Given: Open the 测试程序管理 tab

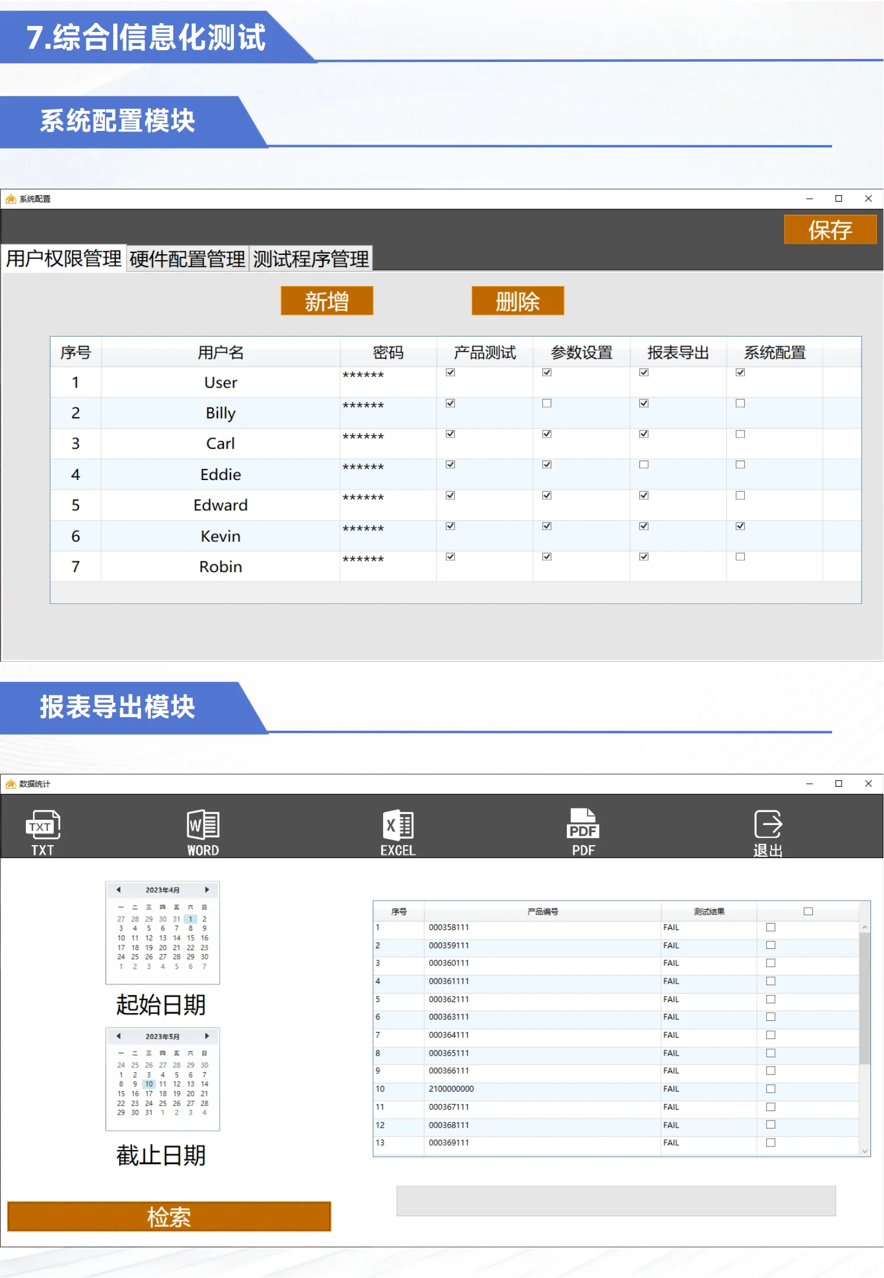Looking at the screenshot, I should 311,259.
